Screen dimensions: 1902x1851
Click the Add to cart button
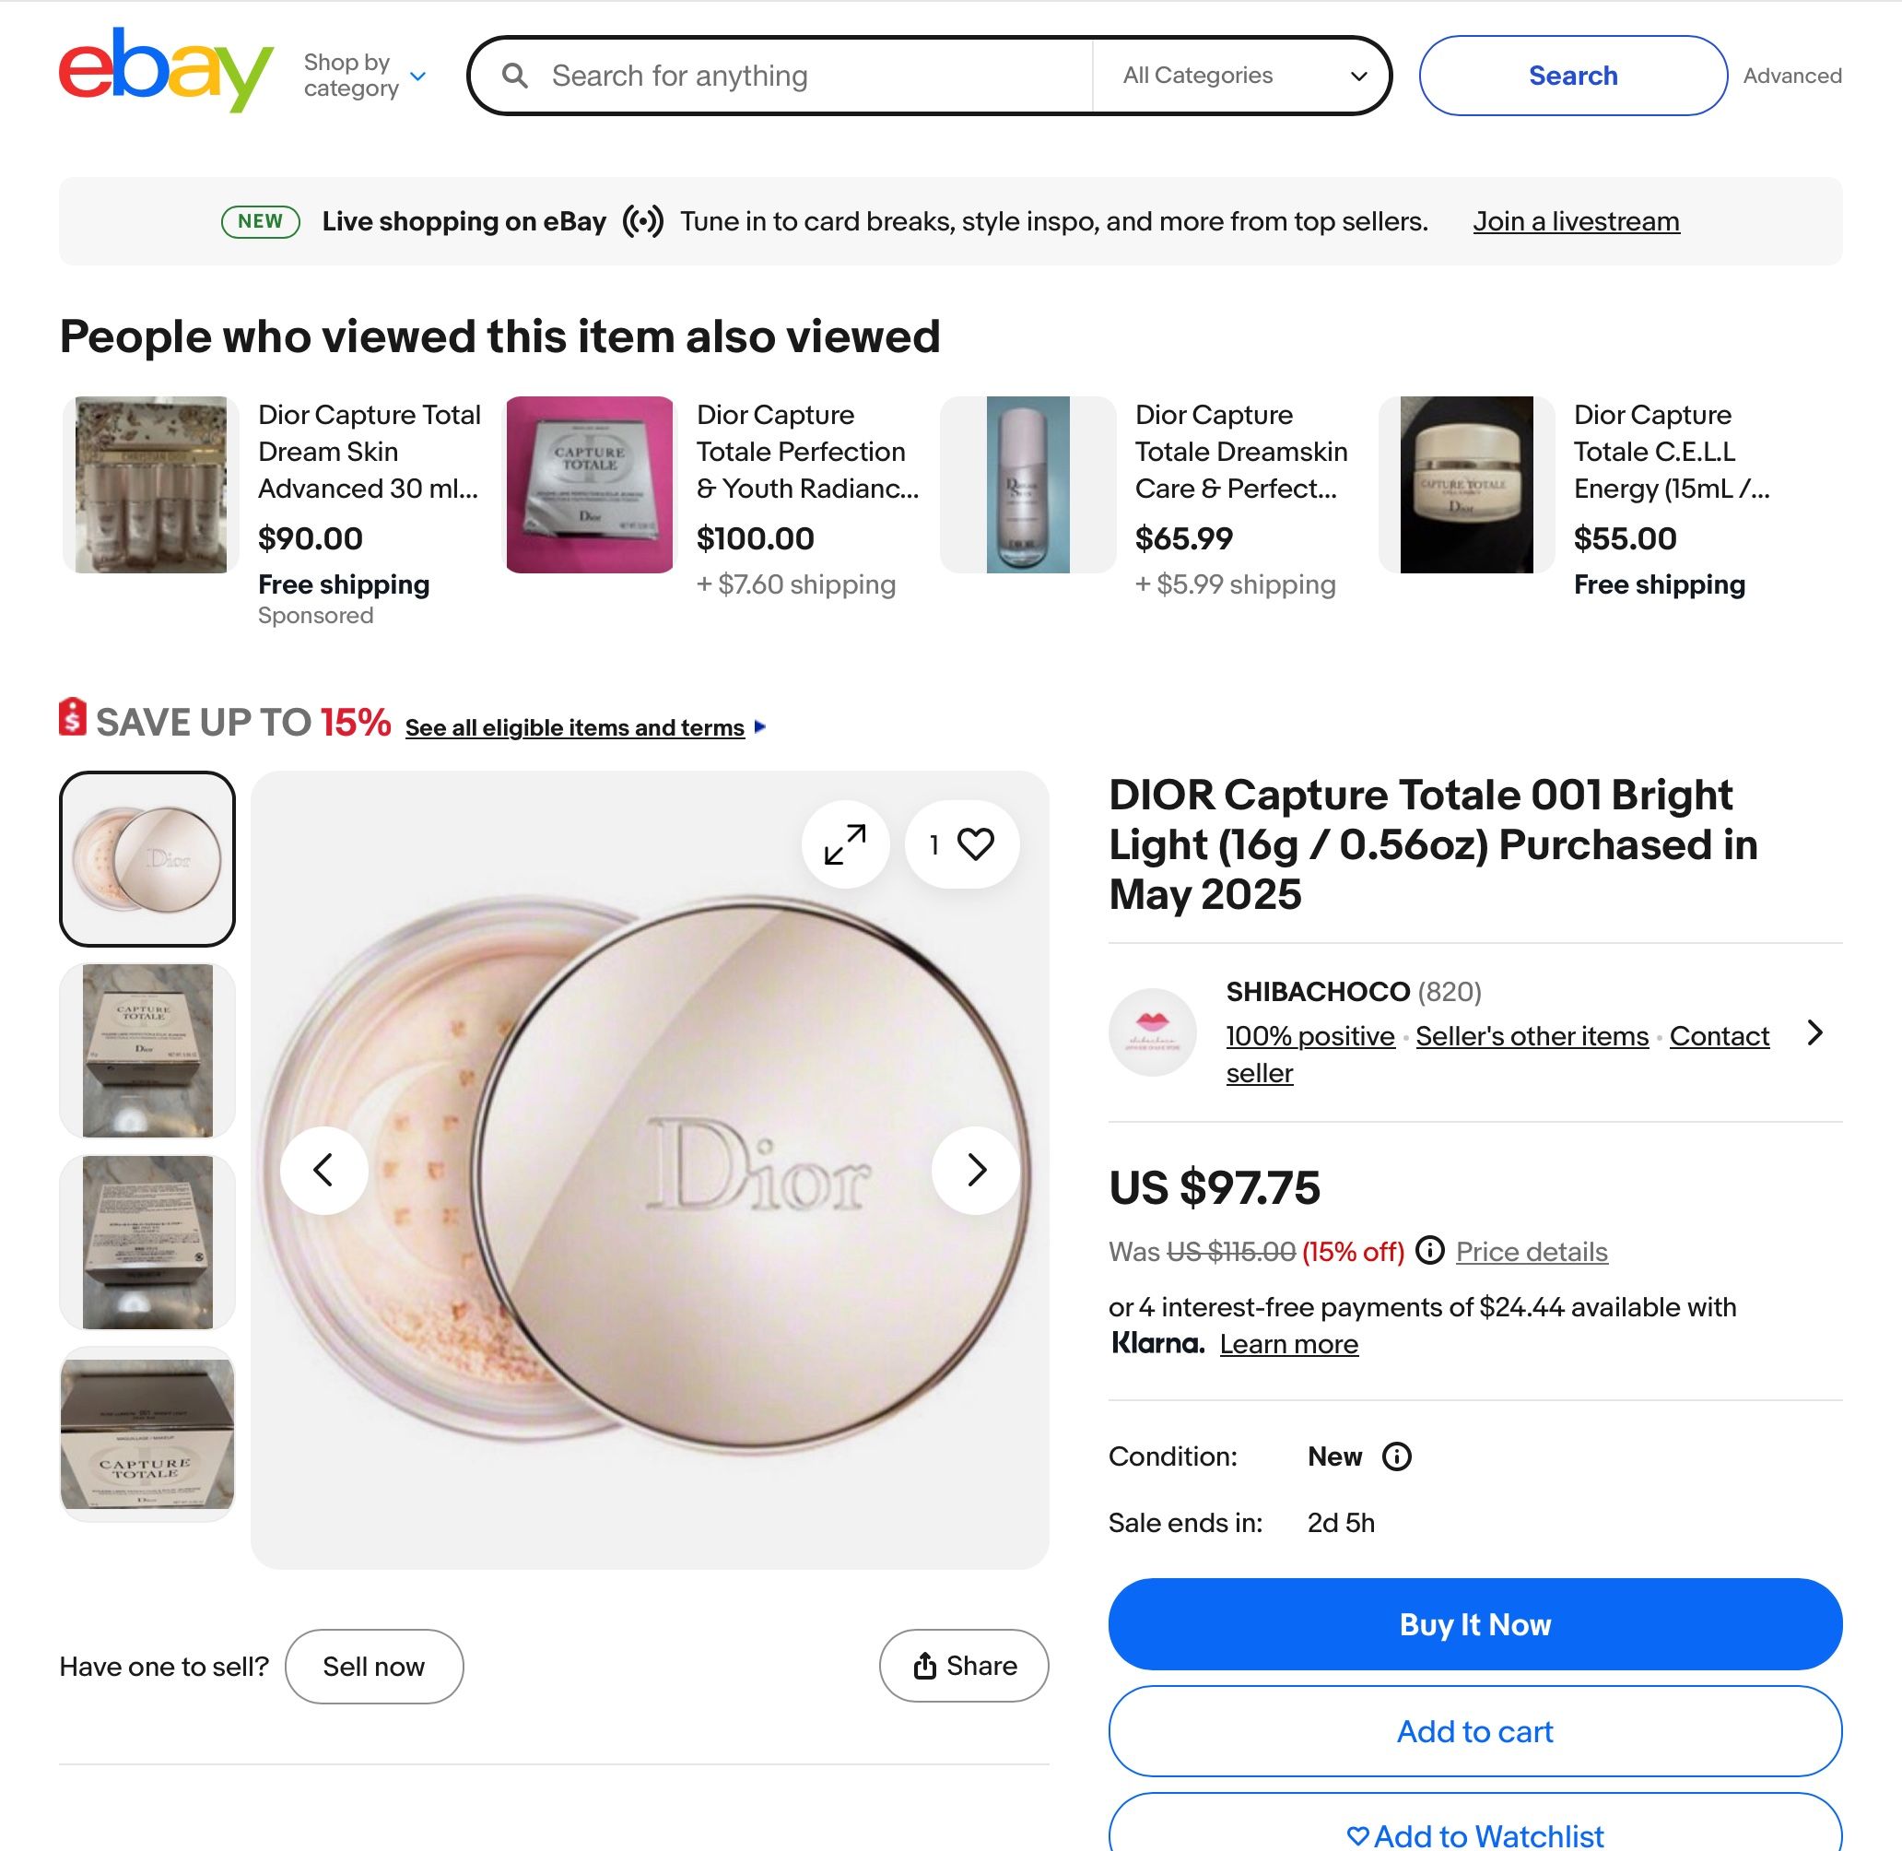(x=1475, y=1731)
